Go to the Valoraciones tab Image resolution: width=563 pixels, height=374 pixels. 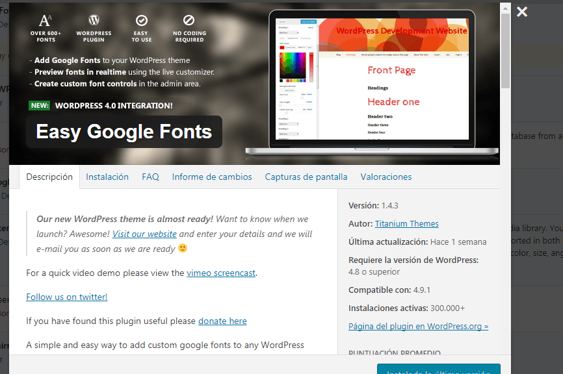(x=386, y=177)
